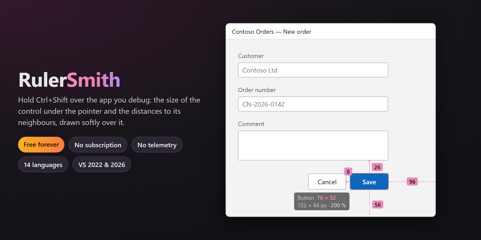Click the Free forever badge
481x240 pixels.
coord(41,144)
